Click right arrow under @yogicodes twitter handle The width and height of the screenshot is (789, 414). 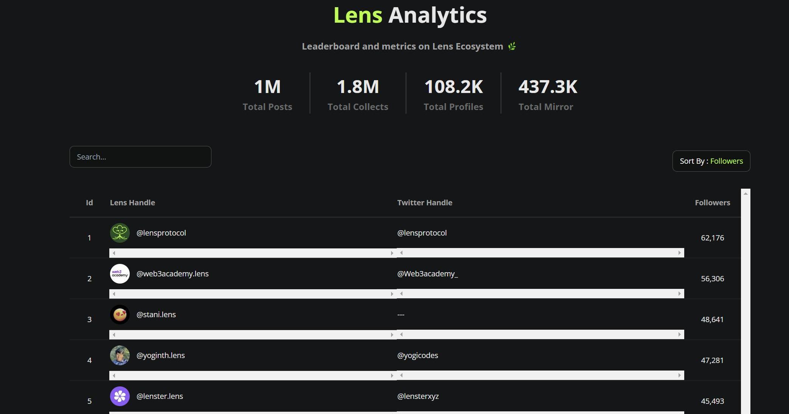(x=679, y=375)
